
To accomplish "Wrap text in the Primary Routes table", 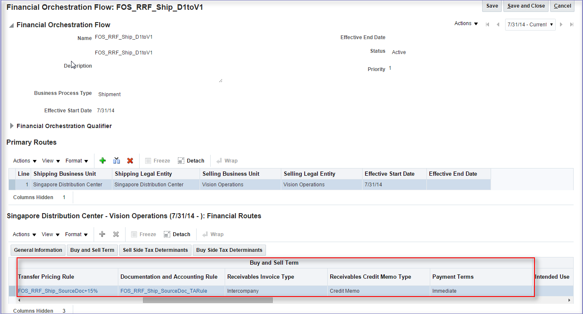I will click(227, 160).
